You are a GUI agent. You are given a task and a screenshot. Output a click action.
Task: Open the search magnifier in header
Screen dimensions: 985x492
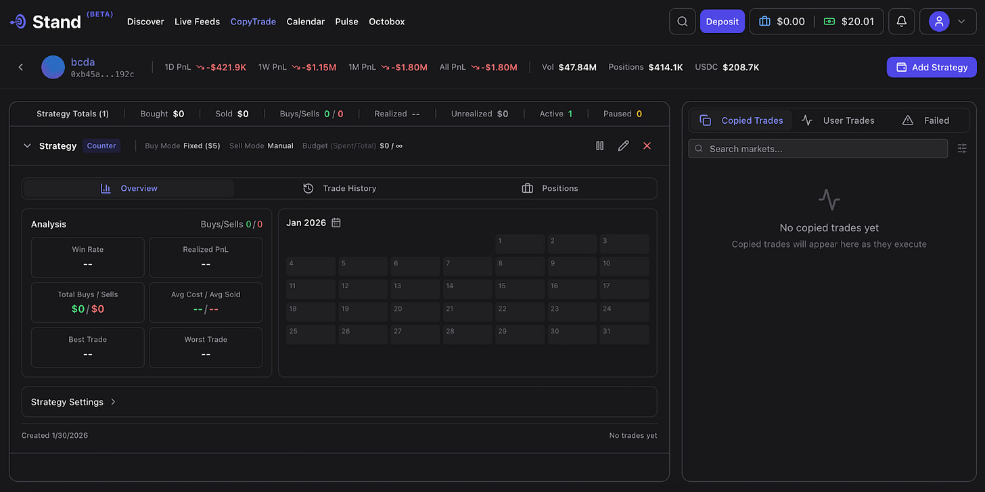(683, 22)
